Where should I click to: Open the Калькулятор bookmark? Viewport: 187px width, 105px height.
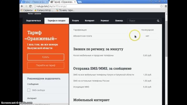click(x=44, y=10)
